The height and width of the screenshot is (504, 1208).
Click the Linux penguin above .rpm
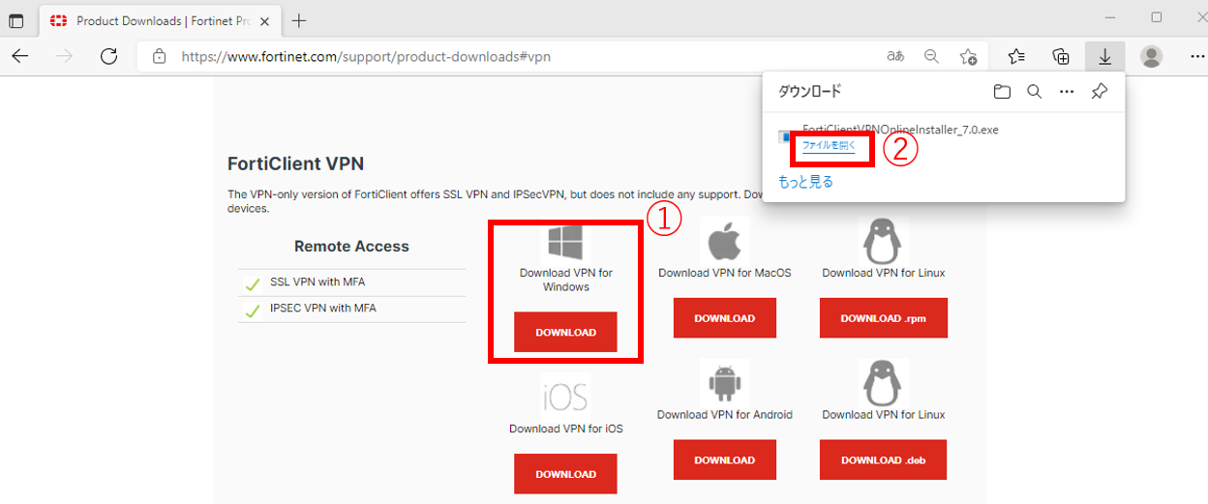click(x=883, y=241)
